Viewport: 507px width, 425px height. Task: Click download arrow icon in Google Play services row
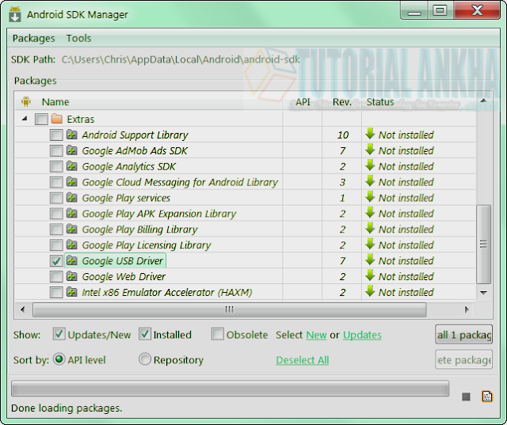[x=370, y=197]
